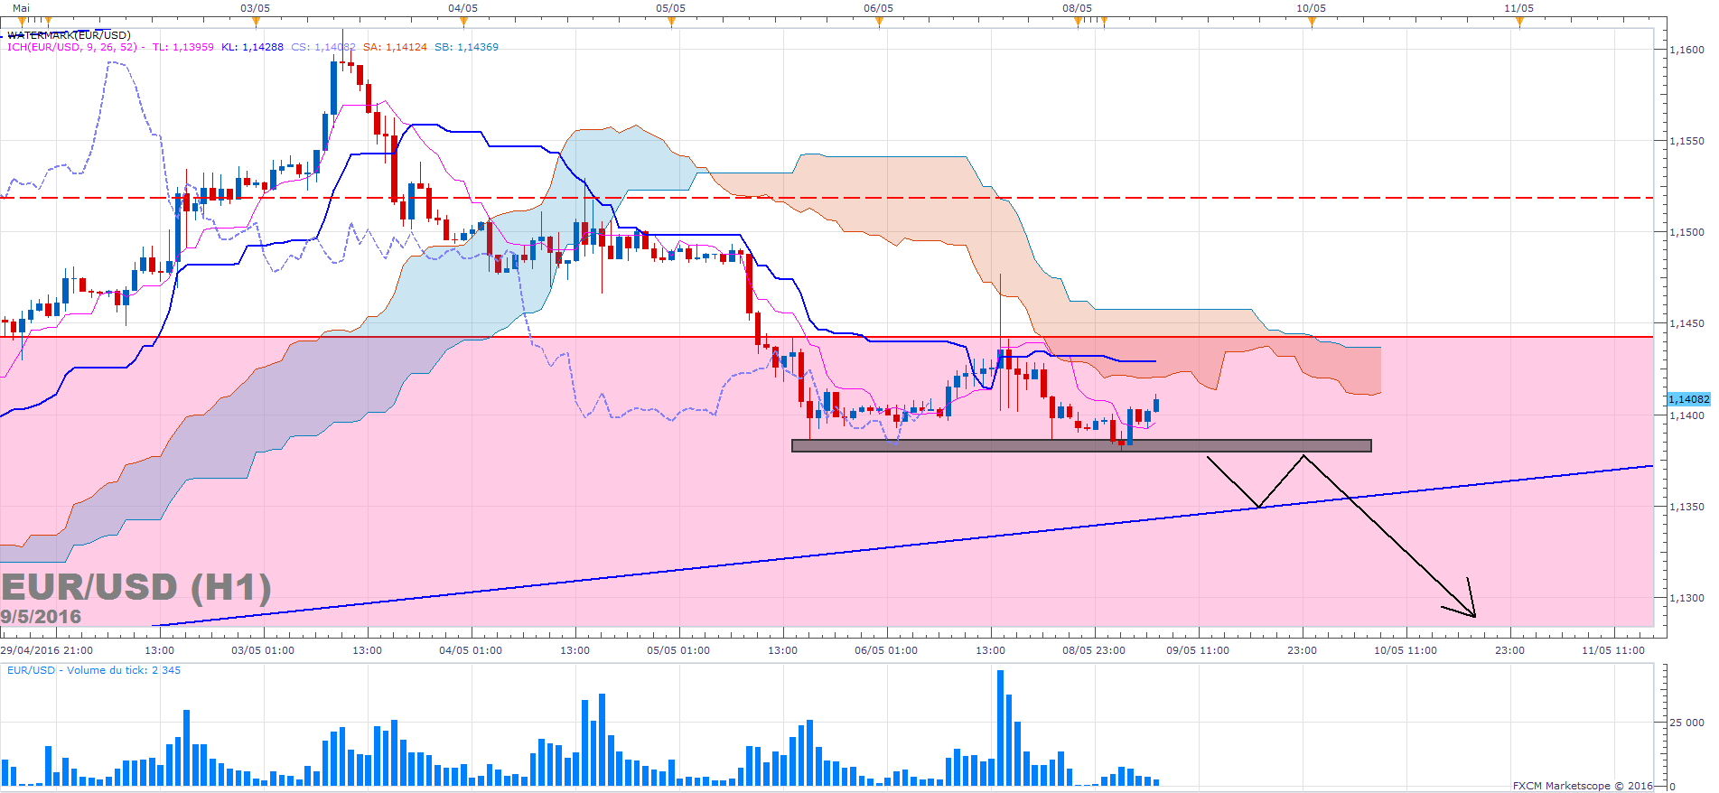Click the orange date marker under 03/05
1719x793 pixels.
click(x=256, y=23)
